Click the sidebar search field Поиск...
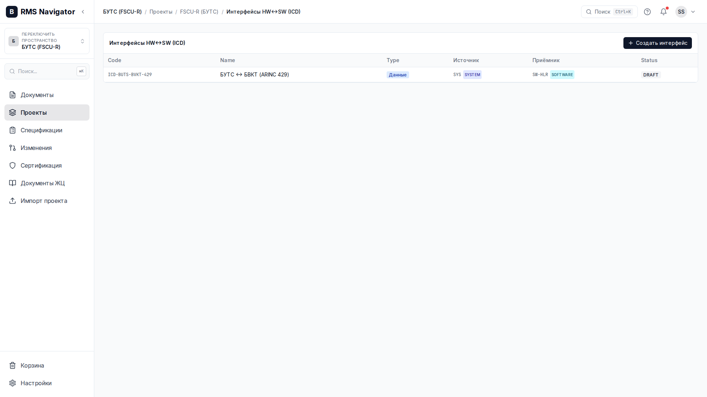This screenshot has height=397, width=707. tap(47, 71)
